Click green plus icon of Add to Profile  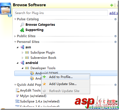(44, 77)
